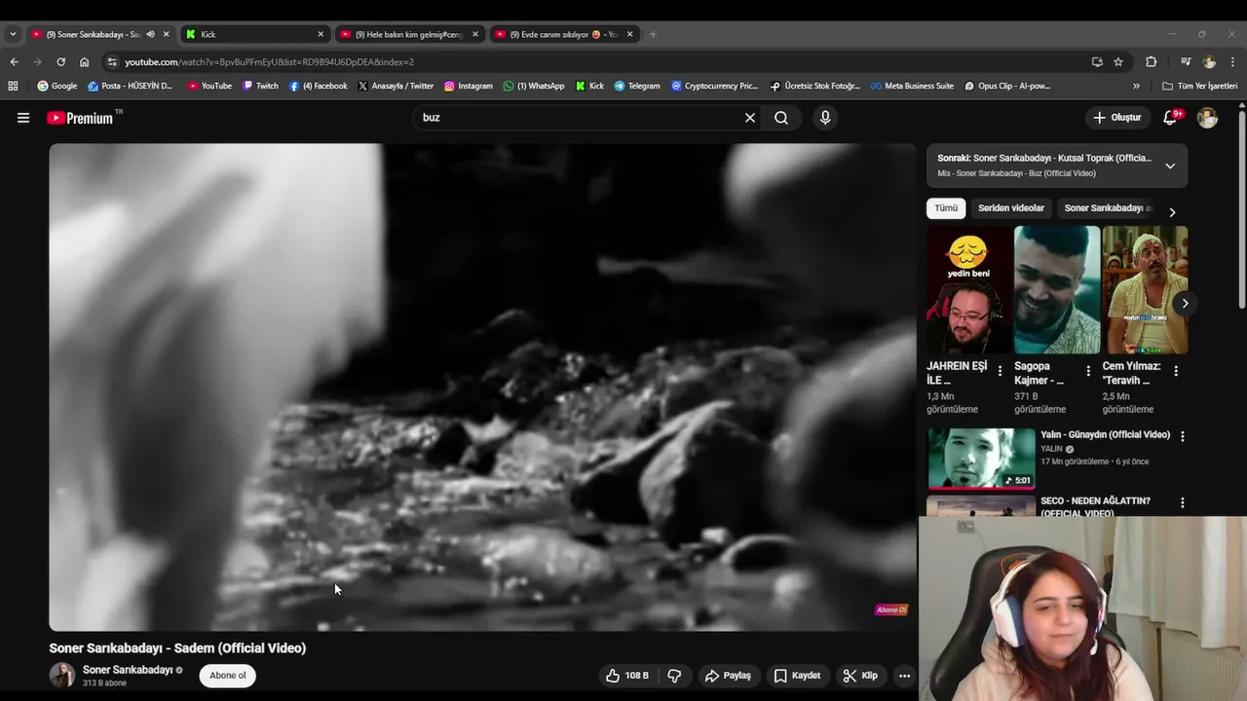Open the YouTube hamburger guide menu
This screenshot has height=701, width=1247.
pyautogui.click(x=23, y=118)
